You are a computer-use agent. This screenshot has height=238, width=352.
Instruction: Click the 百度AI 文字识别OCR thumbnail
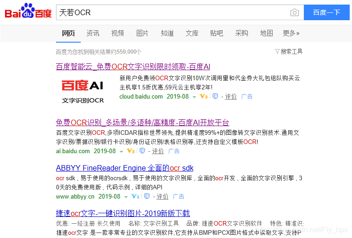pyautogui.click(x=83, y=92)
